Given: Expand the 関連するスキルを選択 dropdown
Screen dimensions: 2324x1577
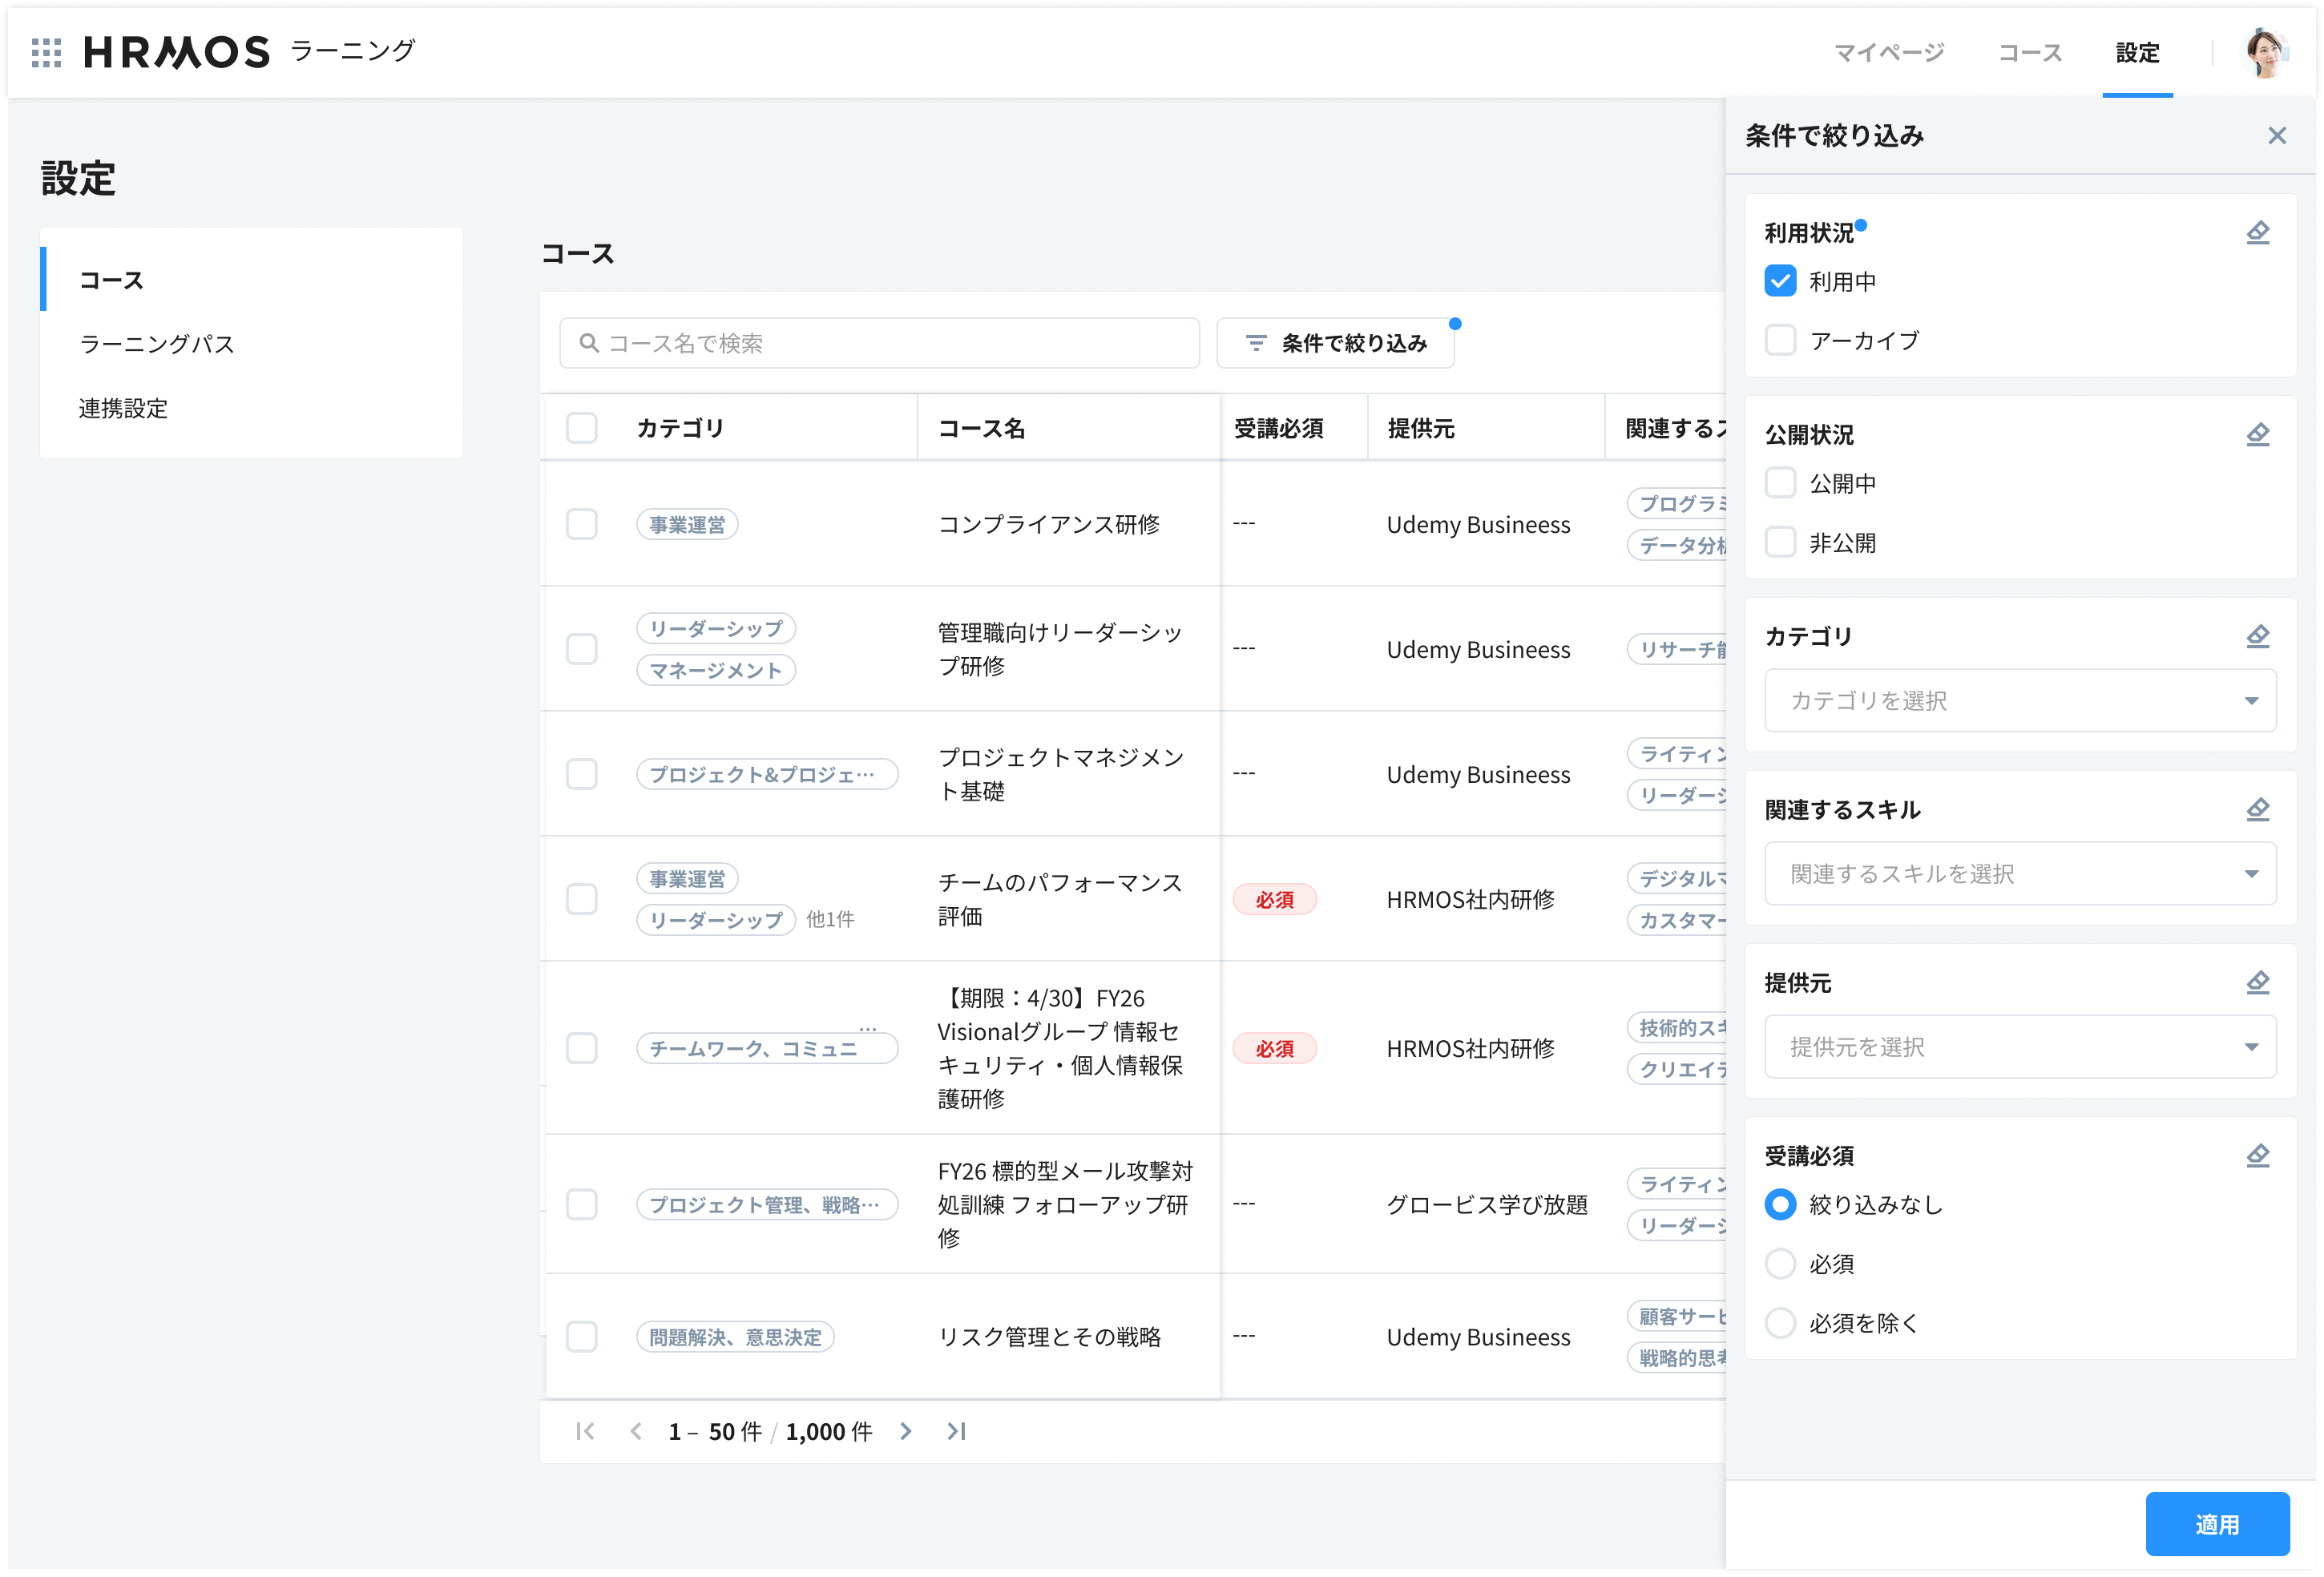Looking at the screenshot, I should pos(2020,873).
